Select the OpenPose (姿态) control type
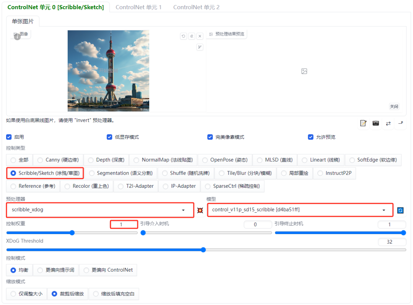This screenshot has width=413, height=305. [x=225, y=160]
